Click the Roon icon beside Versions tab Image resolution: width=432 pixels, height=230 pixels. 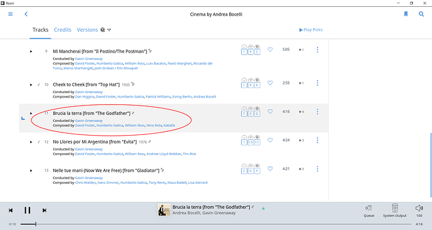[x=103, y=30]
